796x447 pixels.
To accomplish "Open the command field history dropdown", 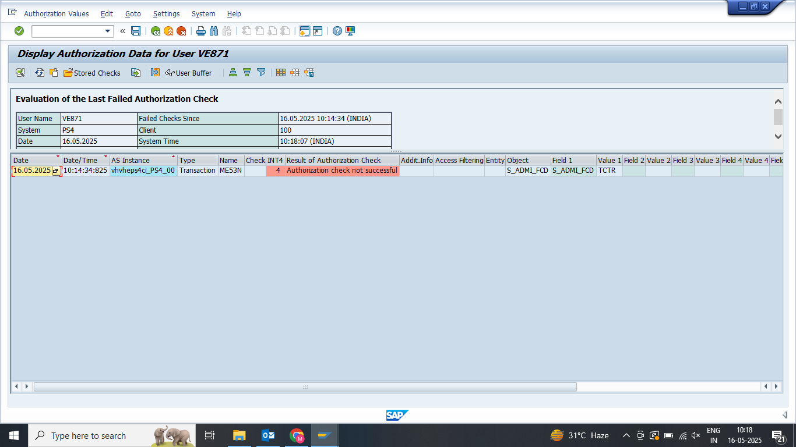I will 108,31.
